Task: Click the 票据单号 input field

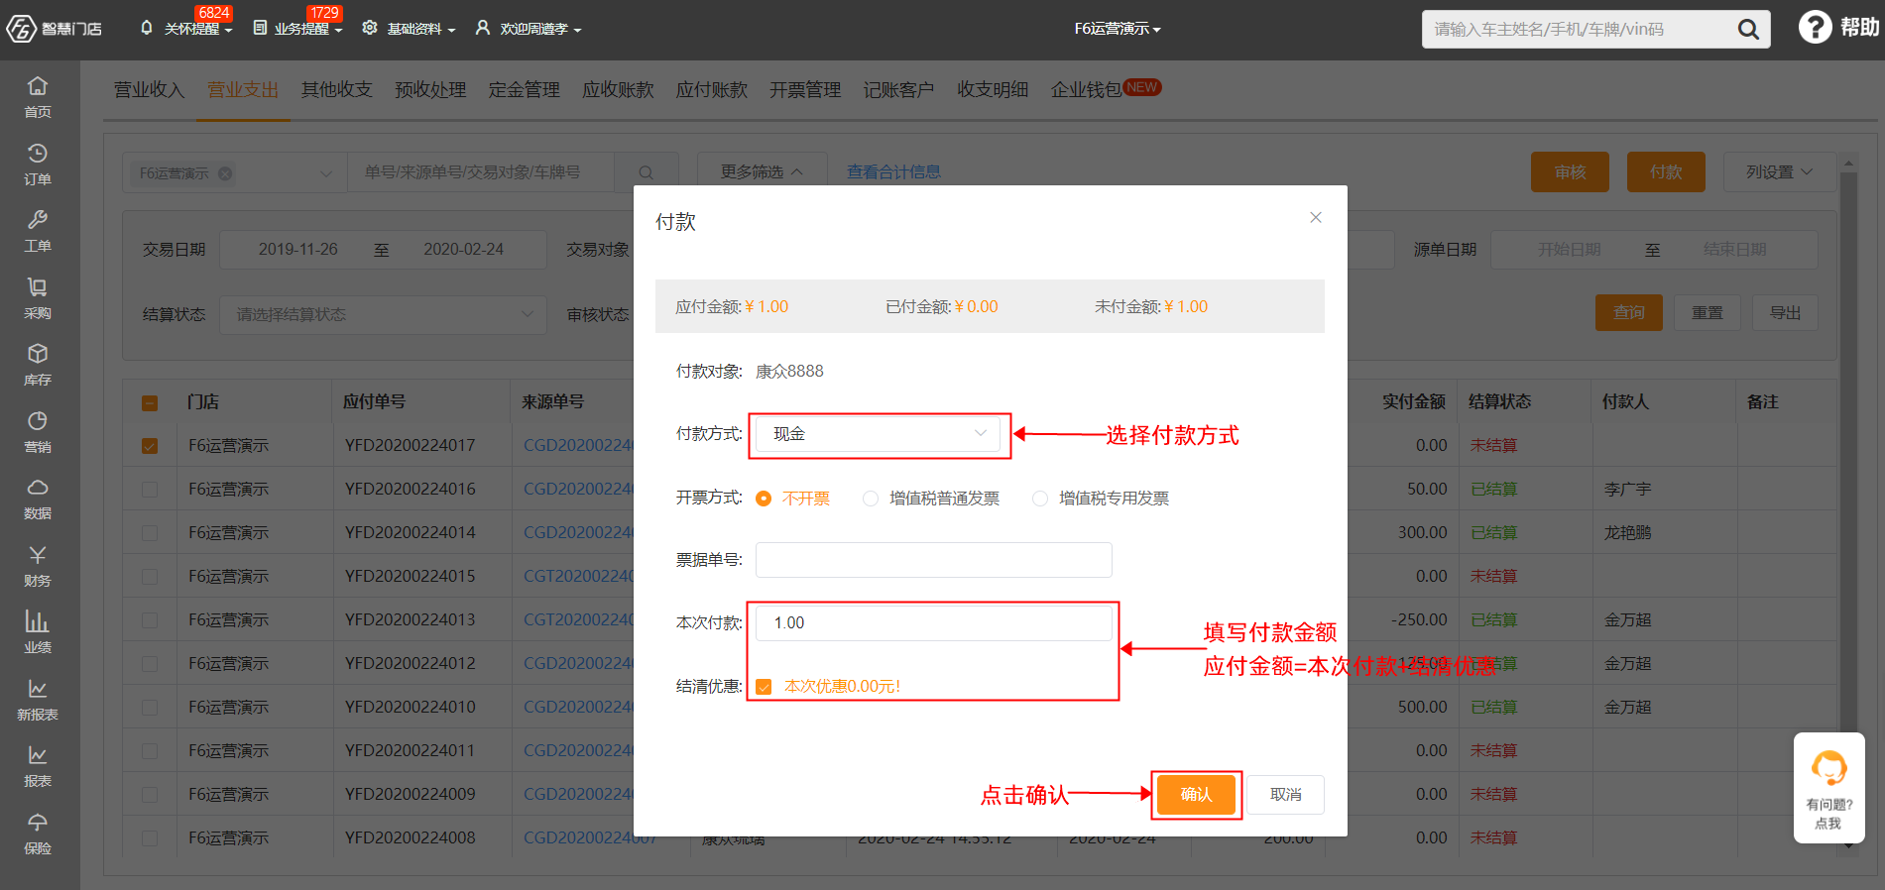Action: (934, 560)
